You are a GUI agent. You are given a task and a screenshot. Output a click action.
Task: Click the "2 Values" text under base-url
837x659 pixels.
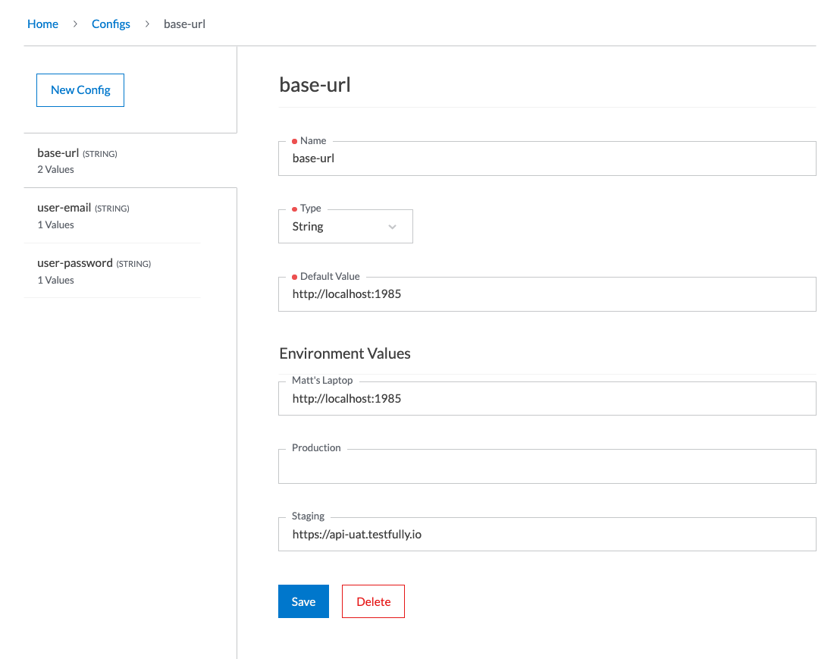click(x=55, y=169)
